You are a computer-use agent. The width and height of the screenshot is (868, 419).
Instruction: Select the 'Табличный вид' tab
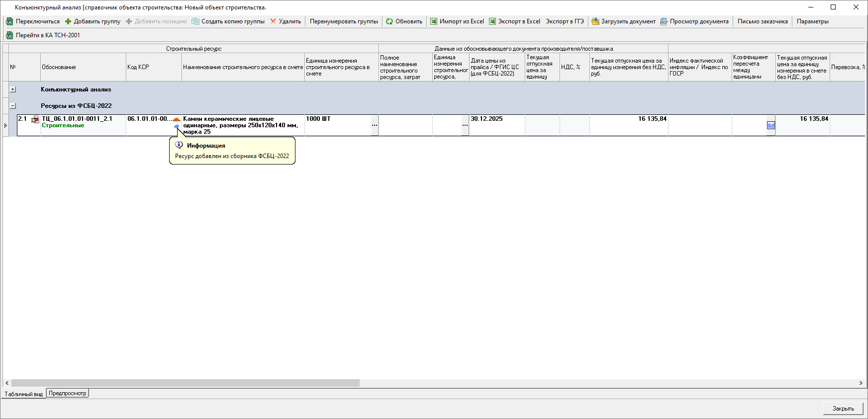(23, 394)
